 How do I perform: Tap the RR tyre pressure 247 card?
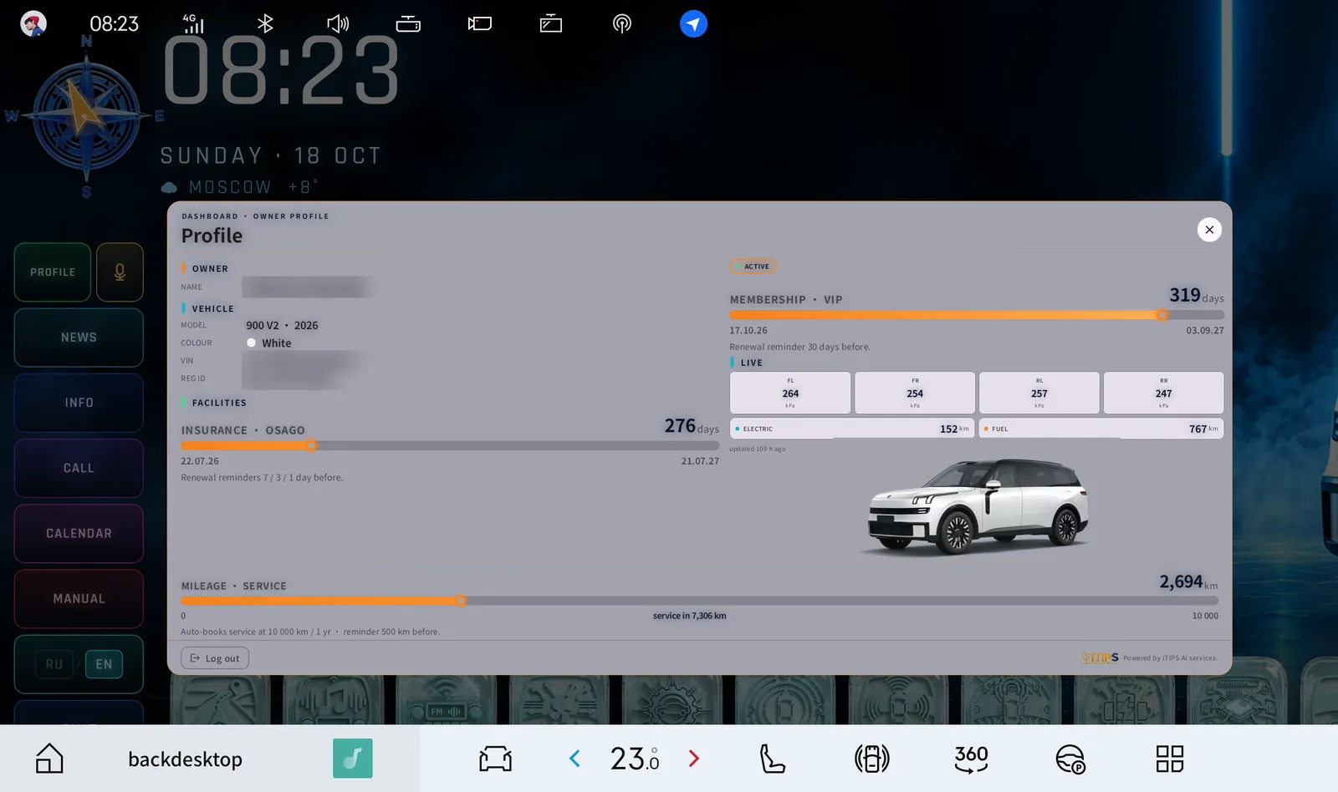click(1163, 393)
